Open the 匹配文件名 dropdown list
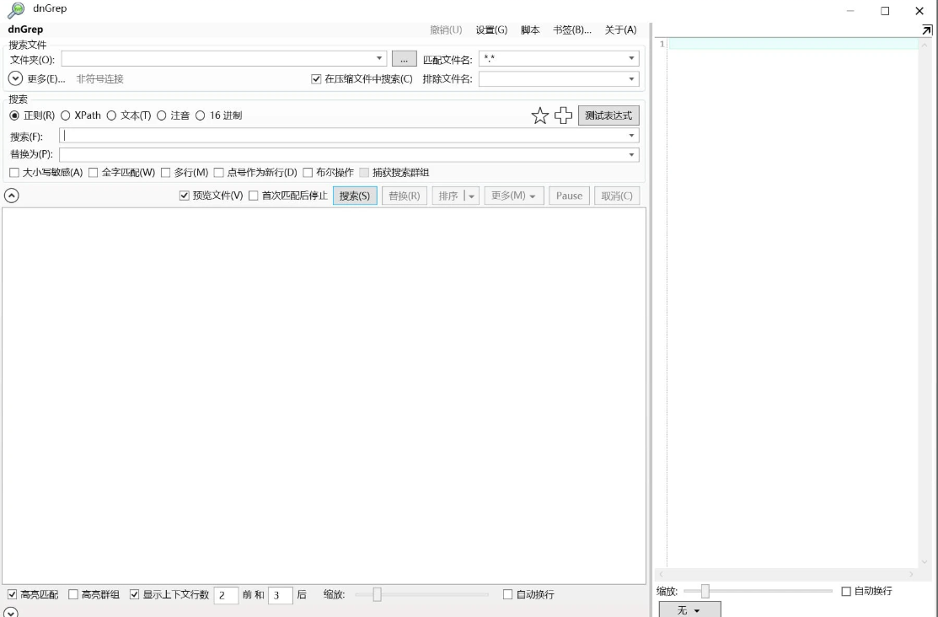This screenshot has width=938, height=617. point(631,58)
